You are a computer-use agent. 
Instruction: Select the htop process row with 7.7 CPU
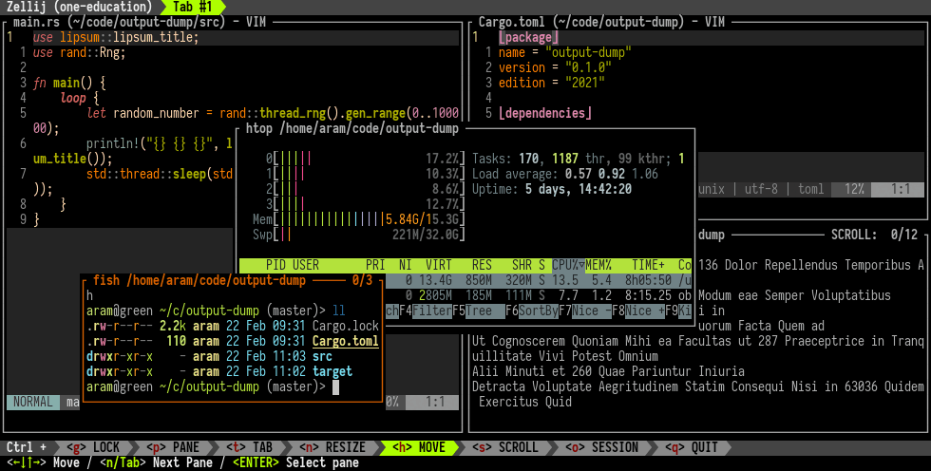[x=539, y=295]
